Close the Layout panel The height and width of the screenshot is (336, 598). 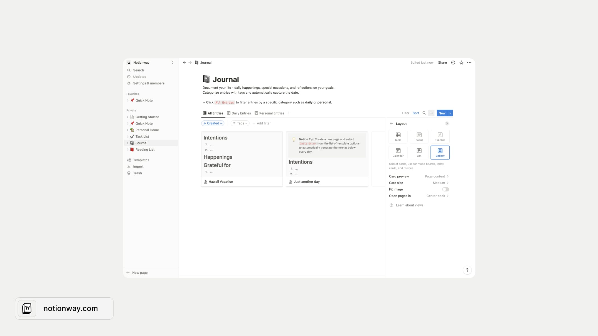447,124
